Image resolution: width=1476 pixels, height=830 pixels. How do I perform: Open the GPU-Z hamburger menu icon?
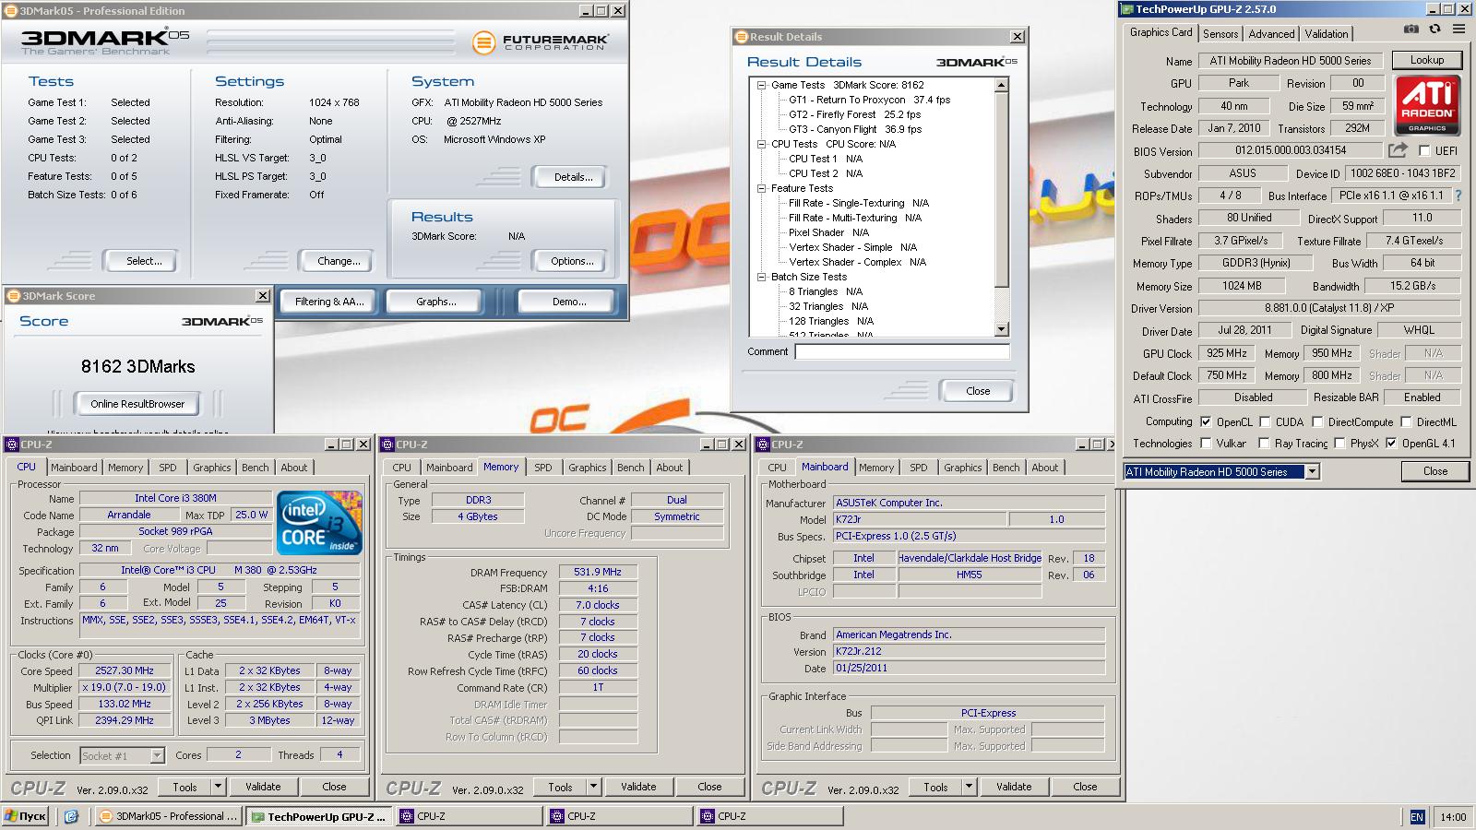point(1458,30)
